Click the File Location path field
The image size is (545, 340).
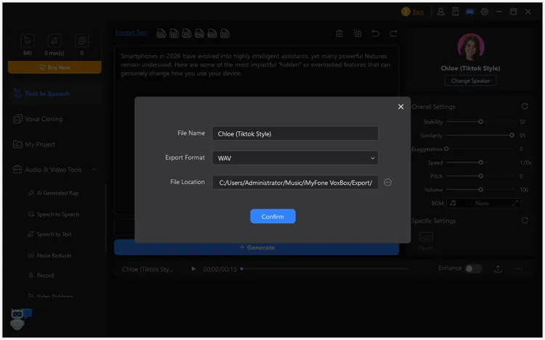tap(295, 183)
